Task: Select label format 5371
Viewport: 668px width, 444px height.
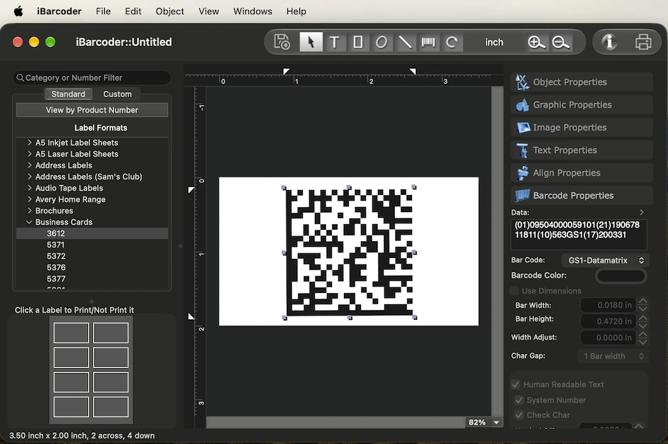Action: coord(55,245)
